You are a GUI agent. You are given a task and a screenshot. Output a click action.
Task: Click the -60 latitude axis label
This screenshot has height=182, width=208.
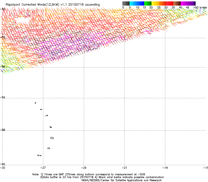pyautogui.click(x=3, y=164)
